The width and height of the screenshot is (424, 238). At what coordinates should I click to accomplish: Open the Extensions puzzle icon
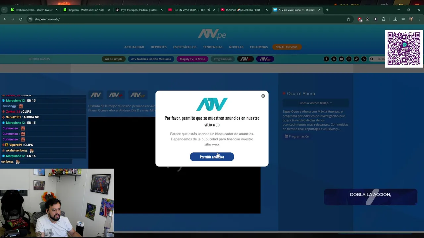(384, 19)
